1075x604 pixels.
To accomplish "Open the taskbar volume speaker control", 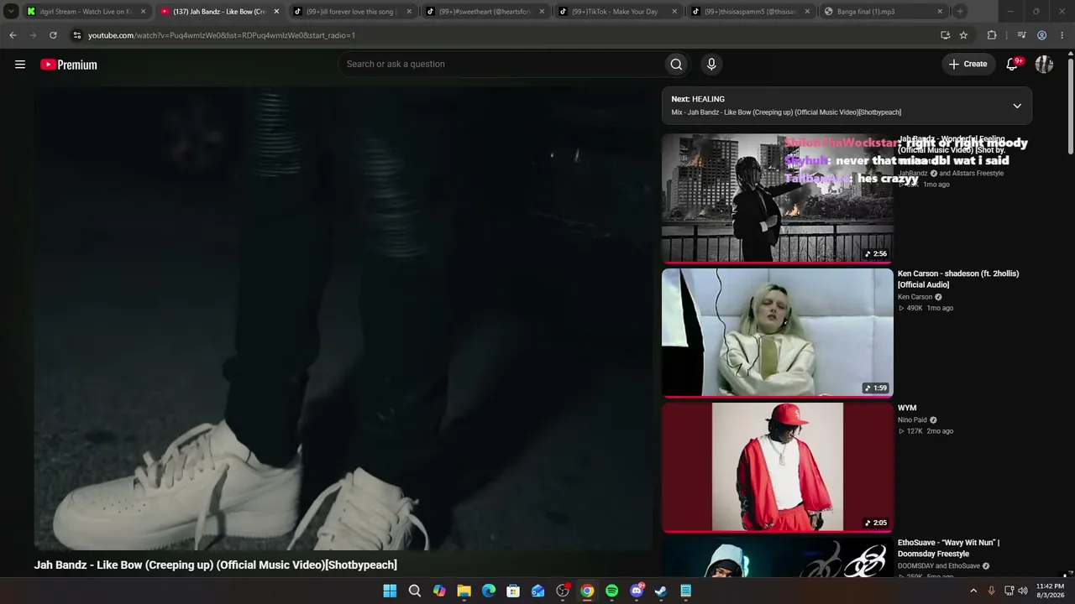I will tap(1023, 591).
